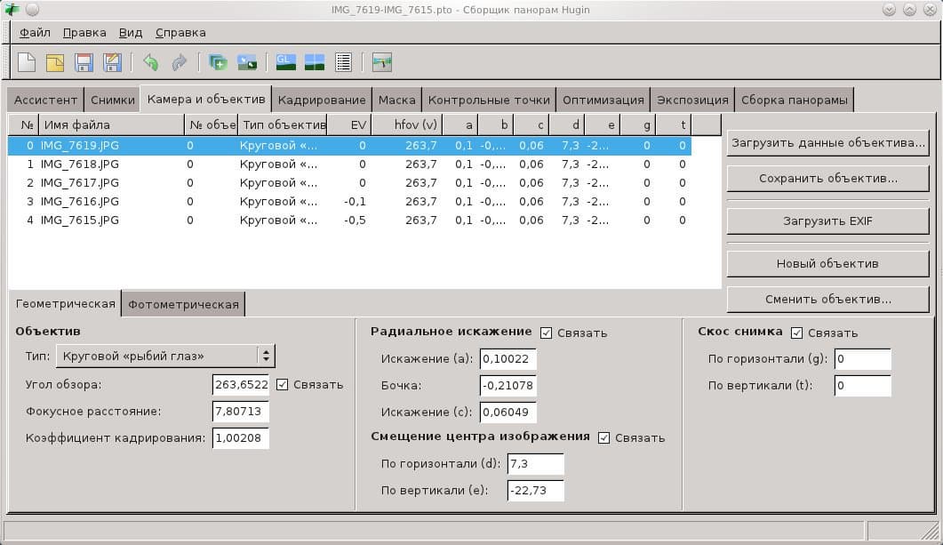Click the focal length input field
This screenshot has height=545, width=943.
tap(241, 412)
